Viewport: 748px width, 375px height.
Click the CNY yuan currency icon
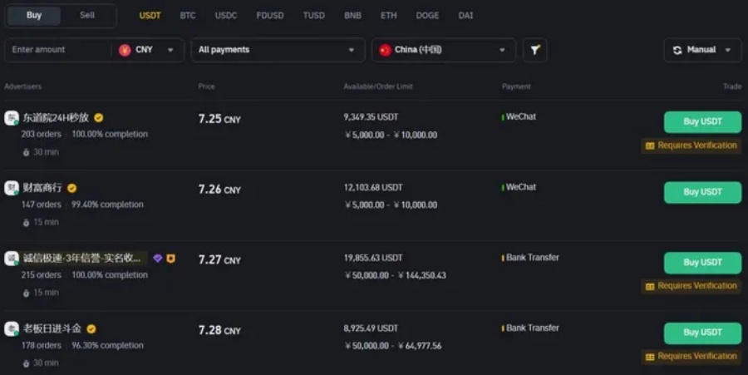[125, 50]
